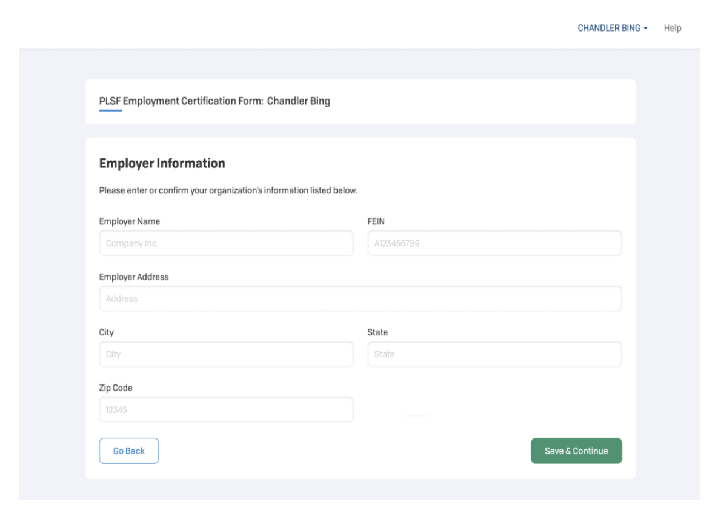The image size is (715, 507).
Task: Click the 'Please enter or confirm' instruction text
Action: [x=228, y=190]
